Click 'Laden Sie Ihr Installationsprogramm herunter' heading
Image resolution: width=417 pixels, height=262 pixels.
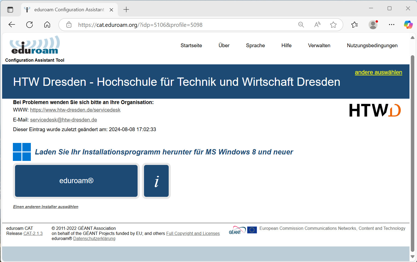coord(164,152)
